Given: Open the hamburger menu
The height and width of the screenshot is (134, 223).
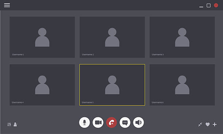Looking at the screenshot, I should pyautogui.click(x=7, y=5).
